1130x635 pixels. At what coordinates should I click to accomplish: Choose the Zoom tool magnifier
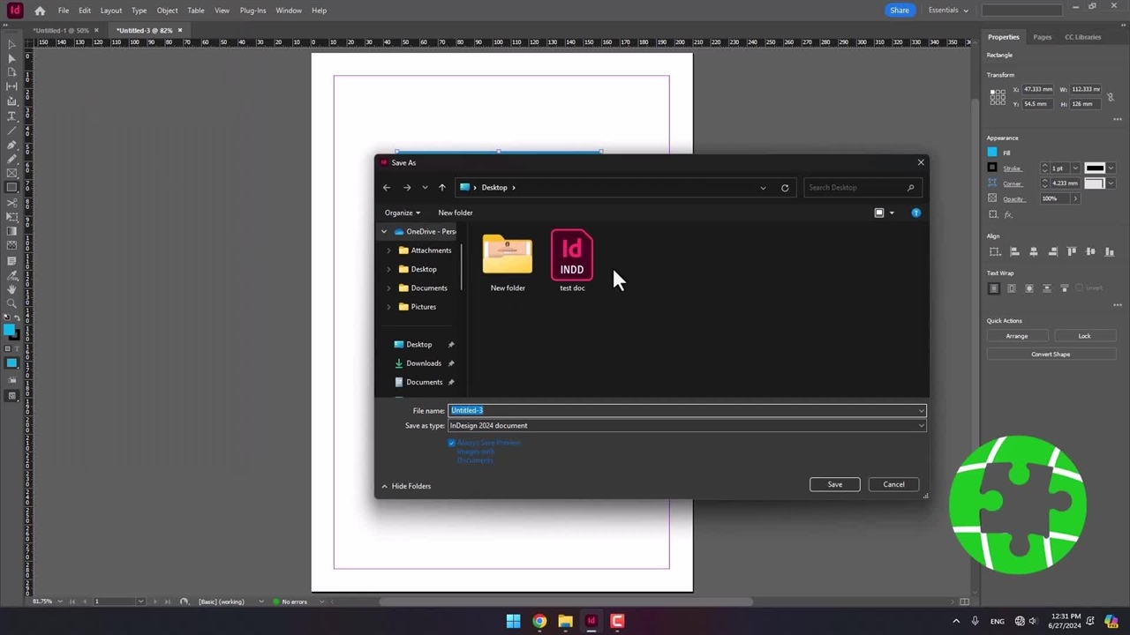[11, 303]
